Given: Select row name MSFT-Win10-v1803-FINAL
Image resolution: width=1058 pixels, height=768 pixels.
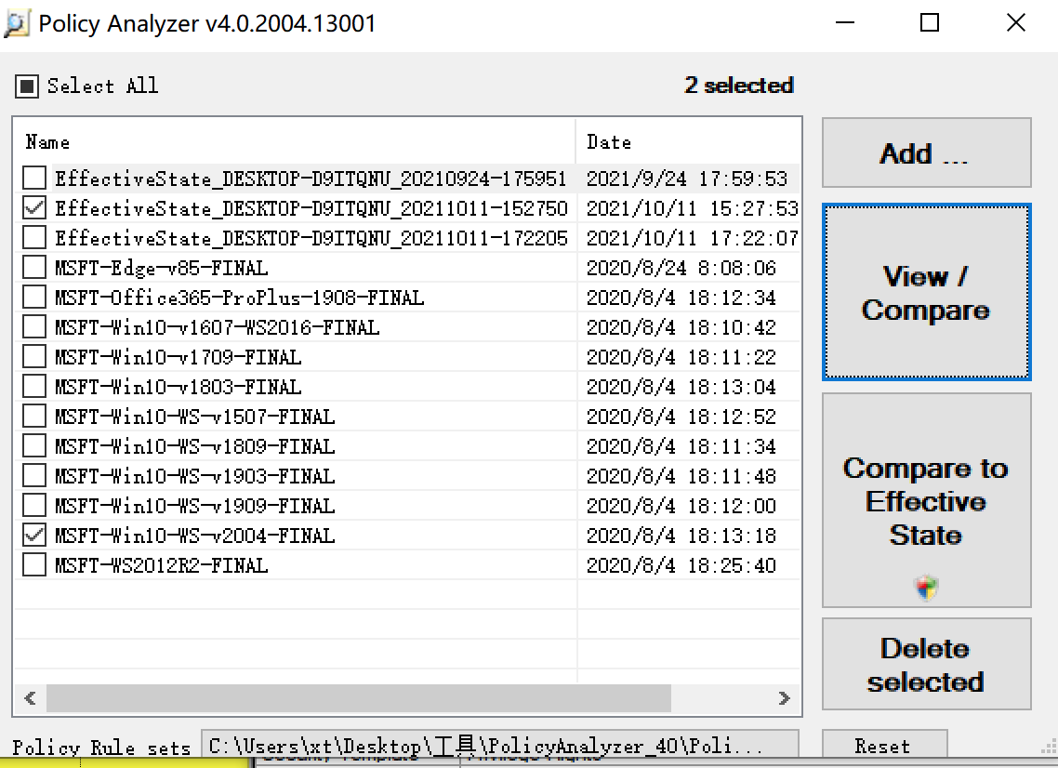Looking at the screenshot, I should 179,387.
